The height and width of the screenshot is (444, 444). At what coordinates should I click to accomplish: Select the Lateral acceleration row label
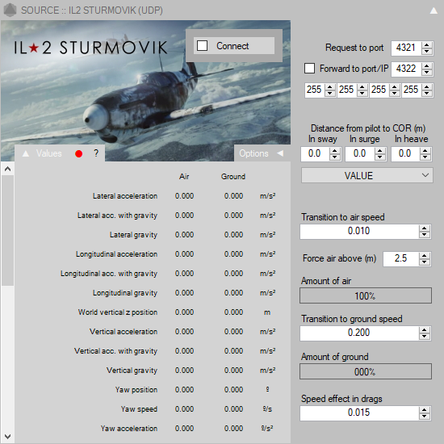pos(125,196)
